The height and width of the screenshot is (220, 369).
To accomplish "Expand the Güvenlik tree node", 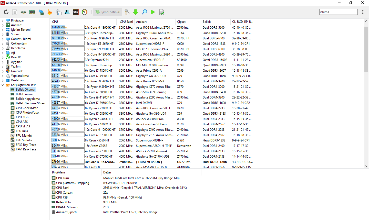I will click(x=3, y=71).
